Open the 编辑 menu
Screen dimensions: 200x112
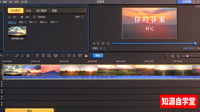pos(5,2)
